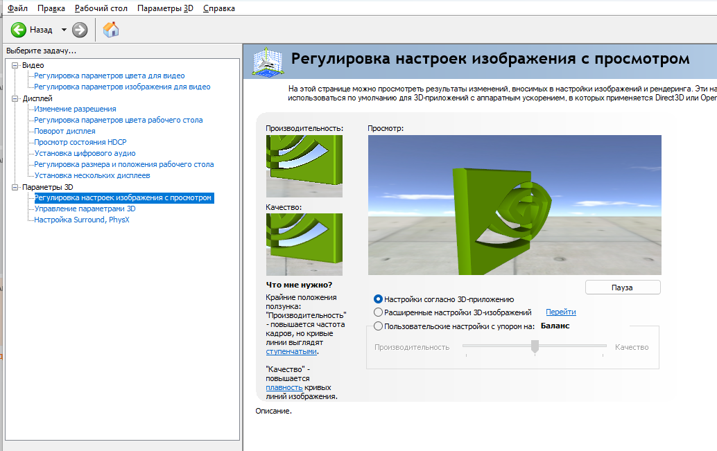Select Настройки согласно 3D-приложению radio button

coord(378,299)
